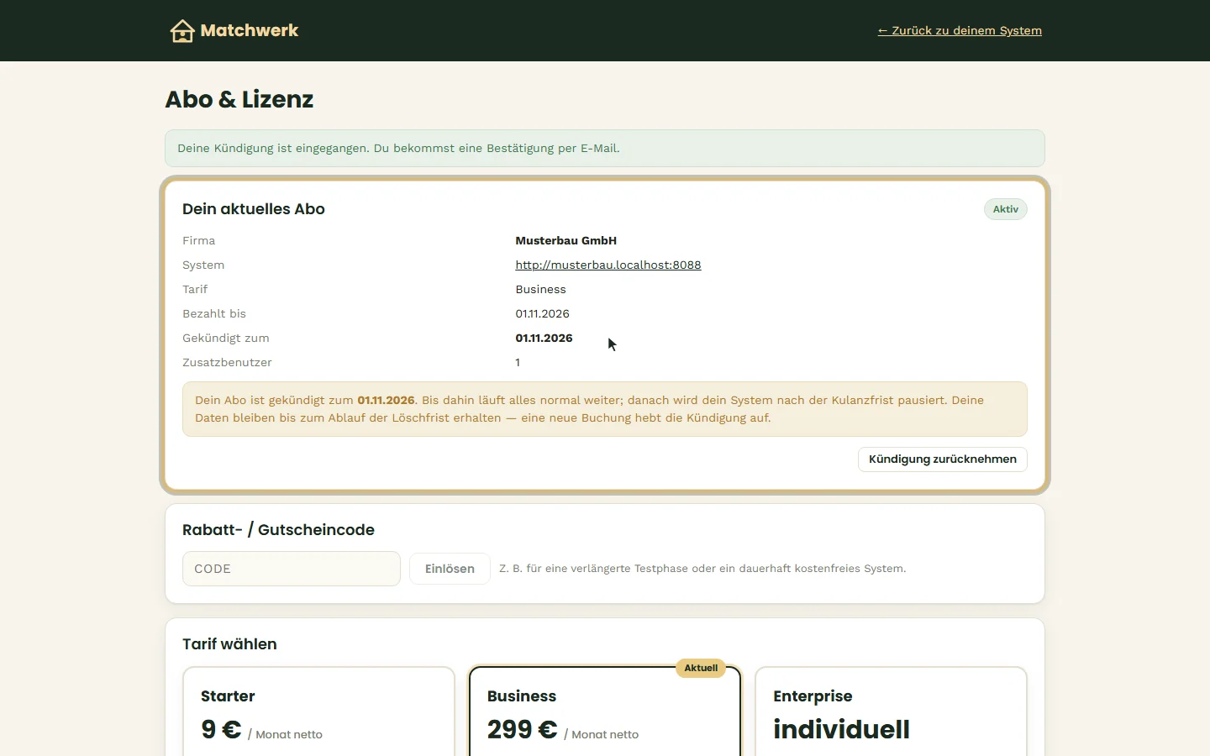Select the Enterprise plan card

click(x=891, y=711)
